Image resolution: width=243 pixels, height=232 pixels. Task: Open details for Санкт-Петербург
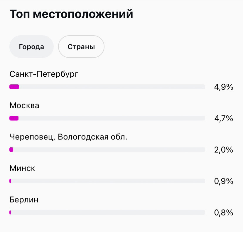[x=44, y=74]
